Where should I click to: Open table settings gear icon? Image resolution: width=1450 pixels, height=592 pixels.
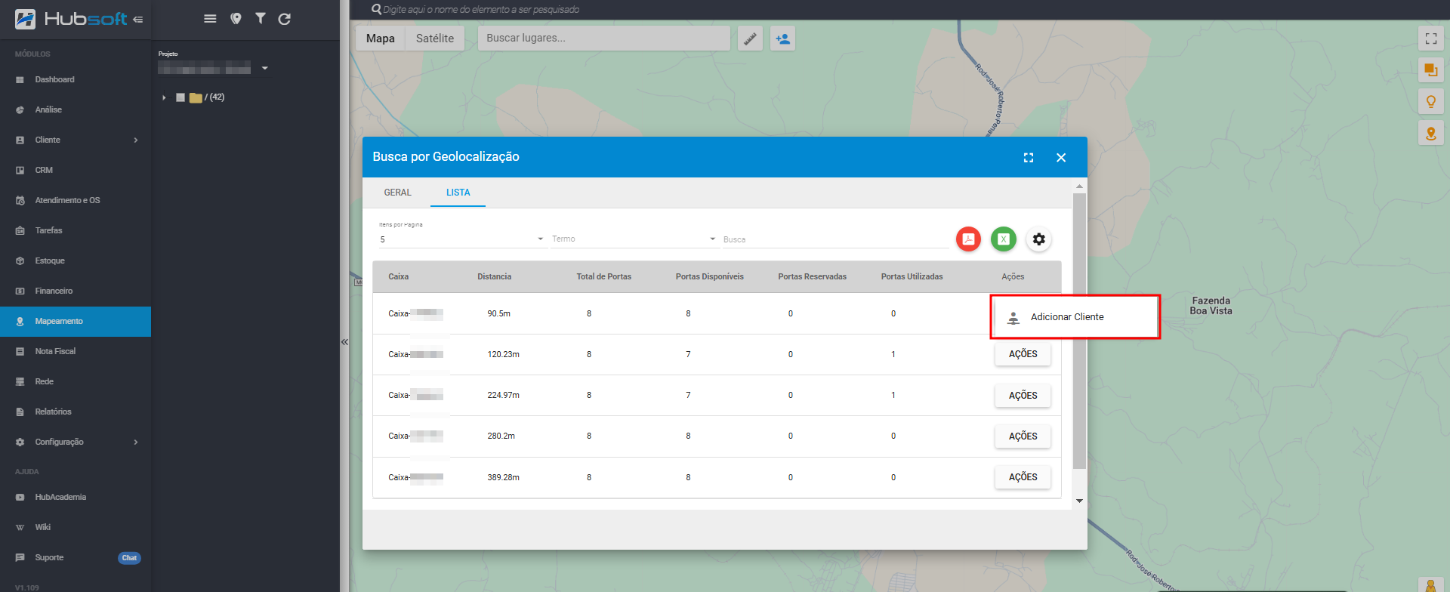click(1039, 239)
